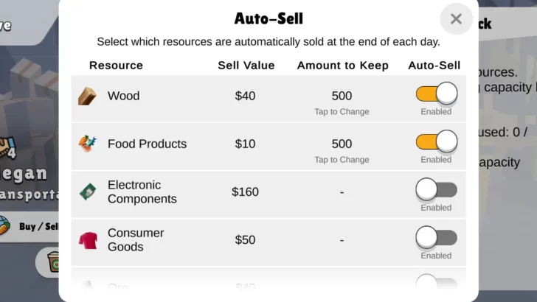
Task: Click the cup icon below Buy / Sell
Action: [54, 261]
